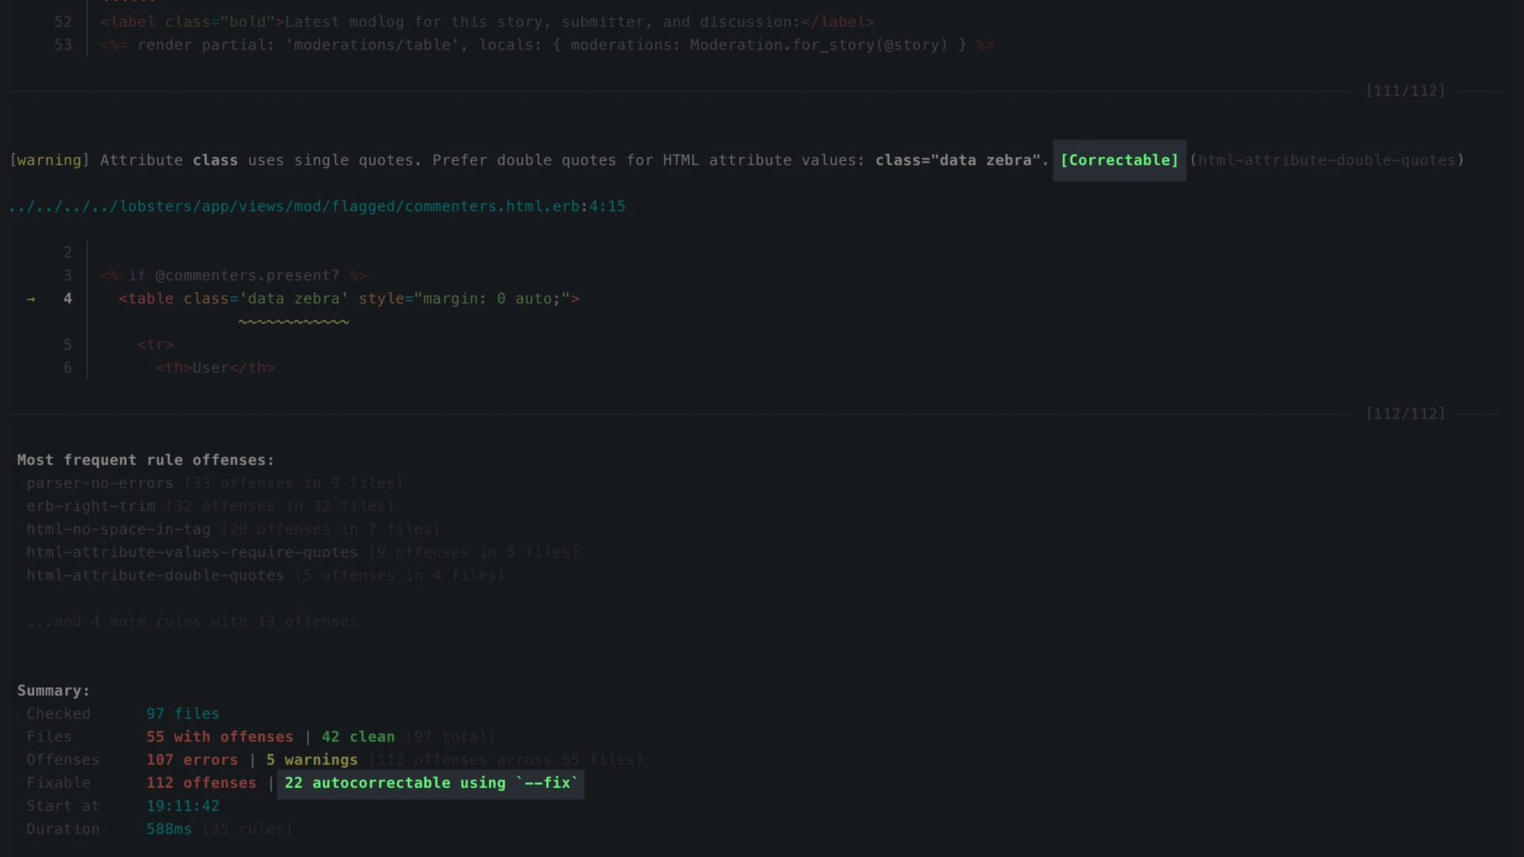Click the green [Correctable] badge
Screen dimensions: 1524x857
point(1118,160)
